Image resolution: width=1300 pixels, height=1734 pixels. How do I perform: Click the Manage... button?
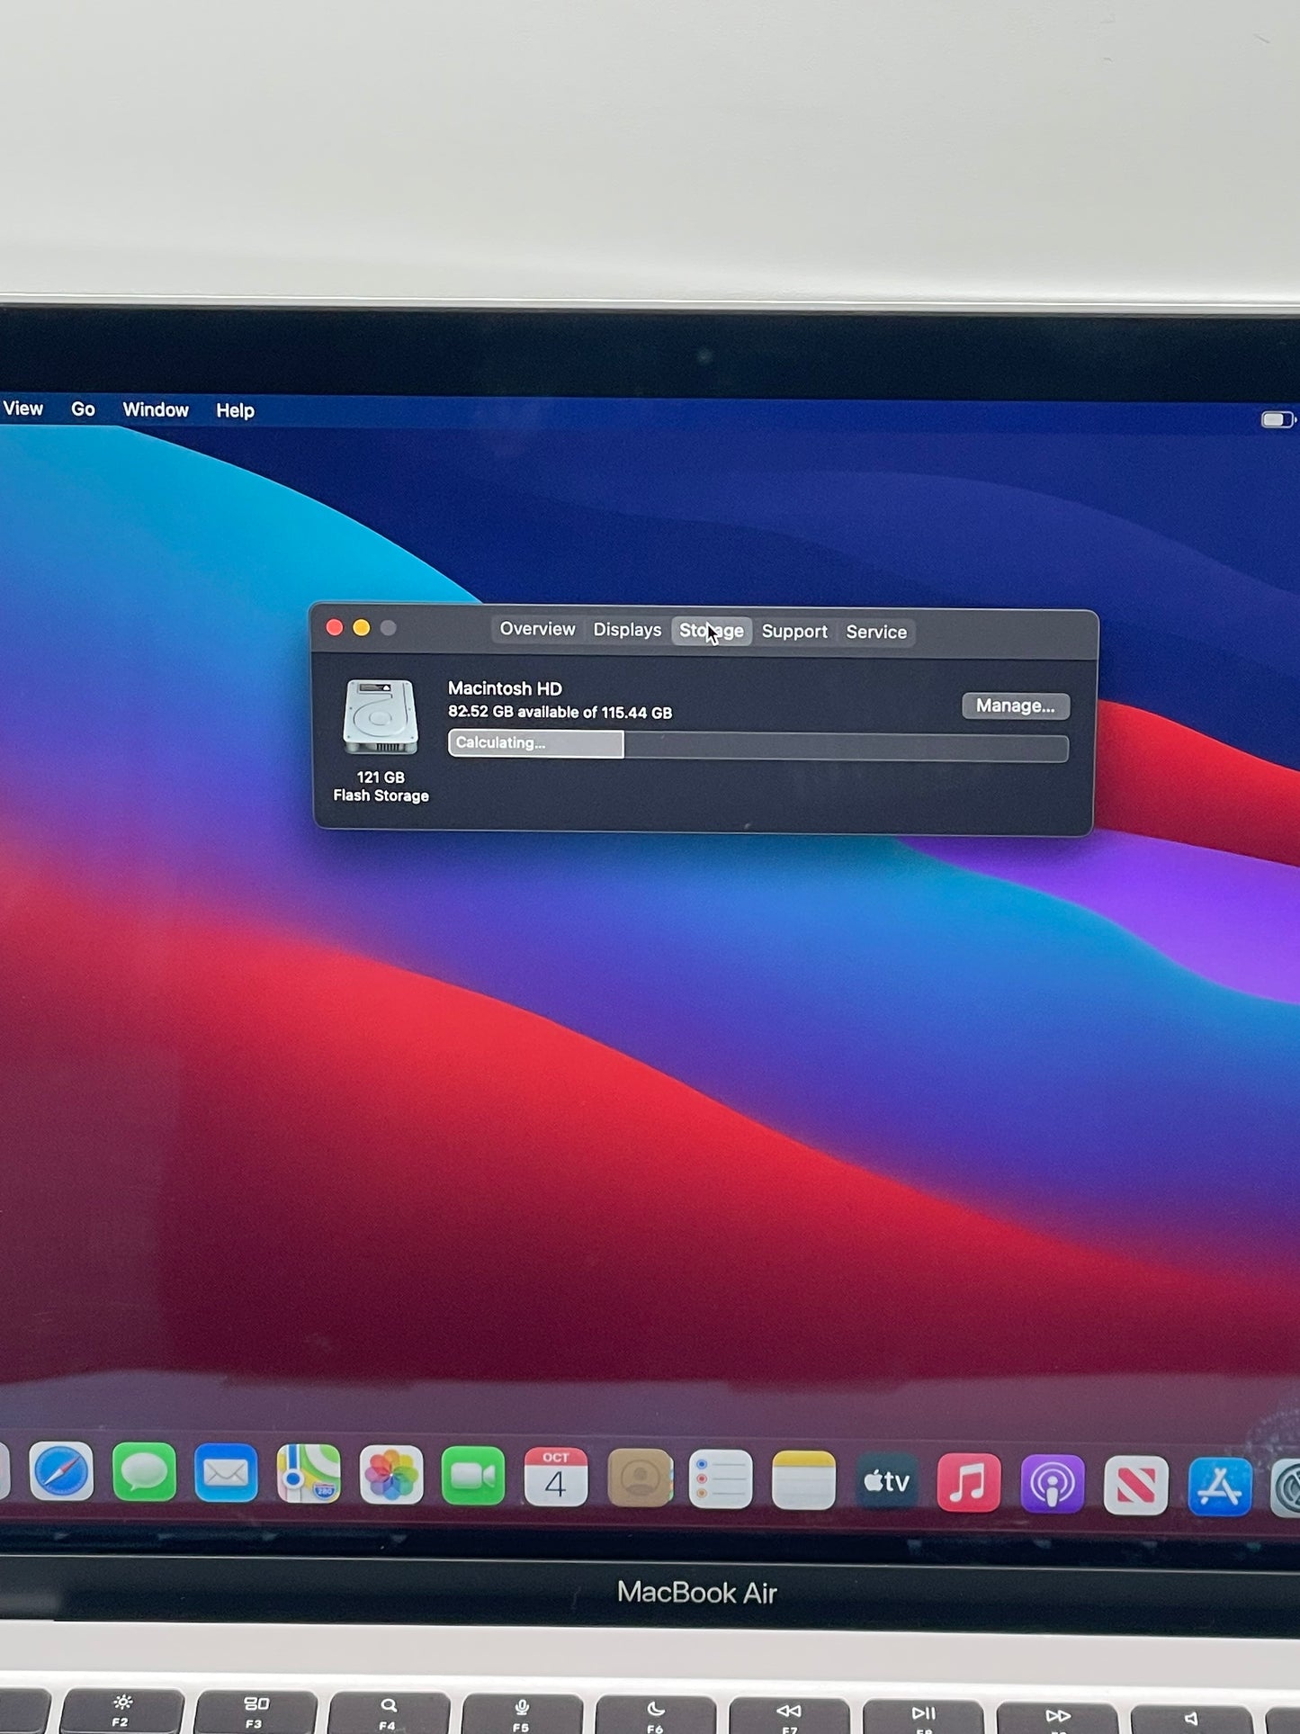(x=1016, y=705)
